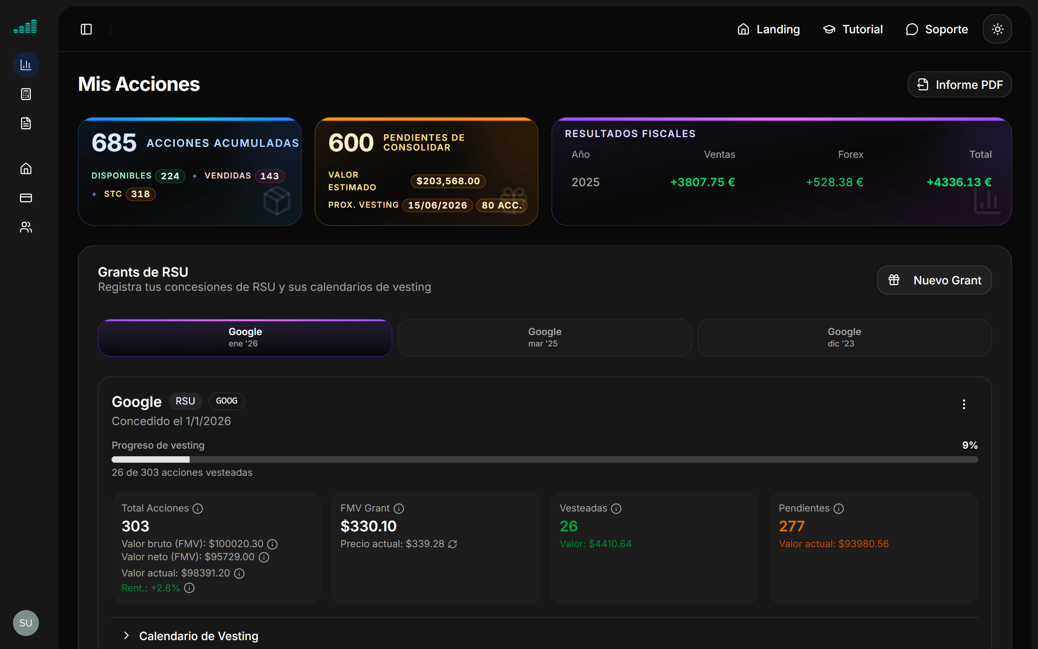This screenshot has width=1038, height=649.
Task: Open the Tutorial link
Action: point(853,29)
